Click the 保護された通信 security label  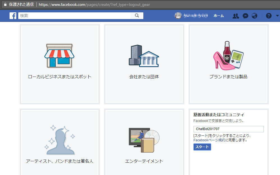tap(21, 4)
